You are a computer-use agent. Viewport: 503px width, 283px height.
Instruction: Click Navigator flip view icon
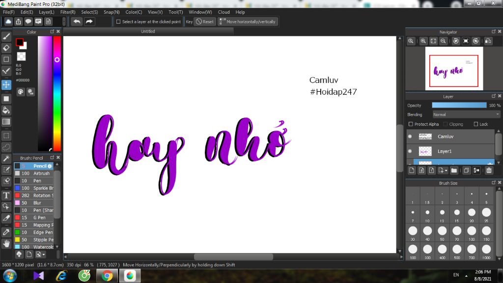tap(488, 41)
